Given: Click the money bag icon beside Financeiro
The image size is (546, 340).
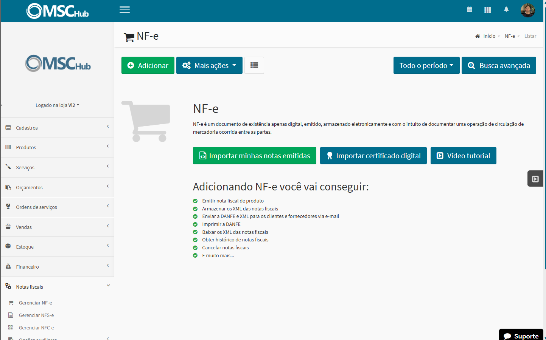Looking at the screenshot, I should tap(8, 266).
